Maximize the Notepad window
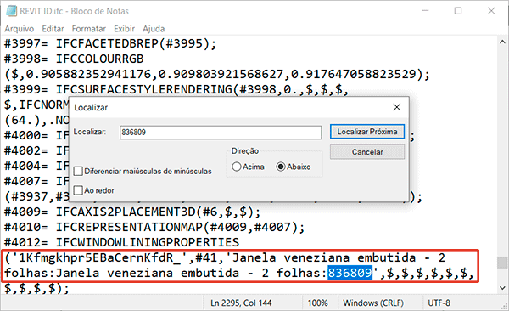The image size is (509, 311). pos(458,11)
